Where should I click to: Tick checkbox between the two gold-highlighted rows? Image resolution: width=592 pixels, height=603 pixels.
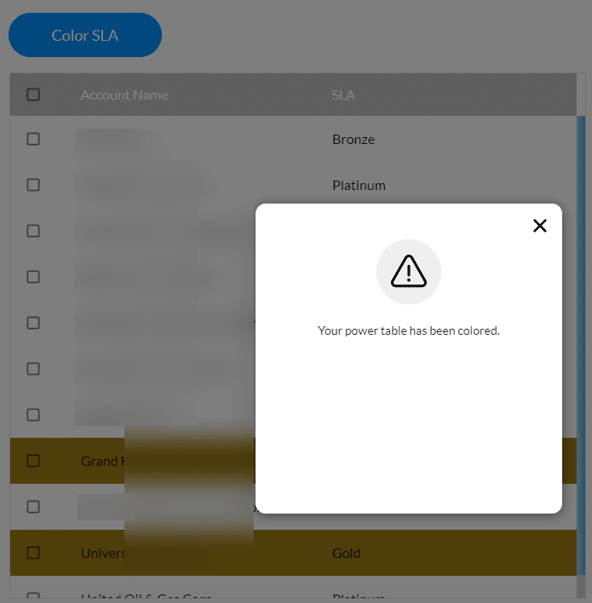point(33,507)
